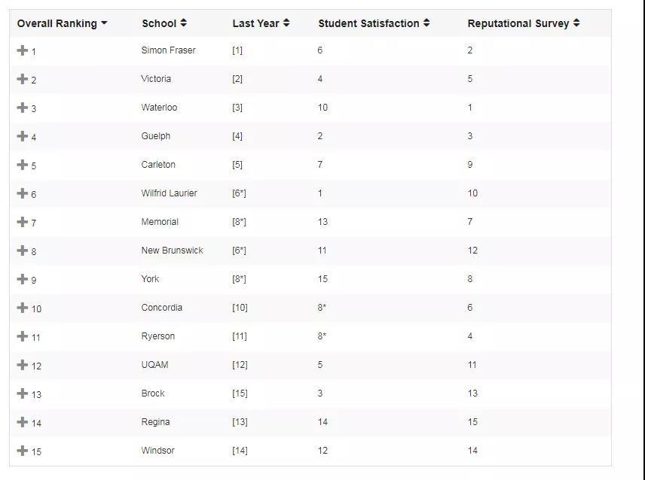Select the Brock row in table
The image size is (645, 480).
click(x=310, y=393)
